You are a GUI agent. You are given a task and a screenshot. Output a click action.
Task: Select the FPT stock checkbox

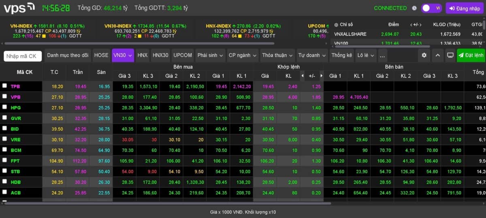[5, 160]
